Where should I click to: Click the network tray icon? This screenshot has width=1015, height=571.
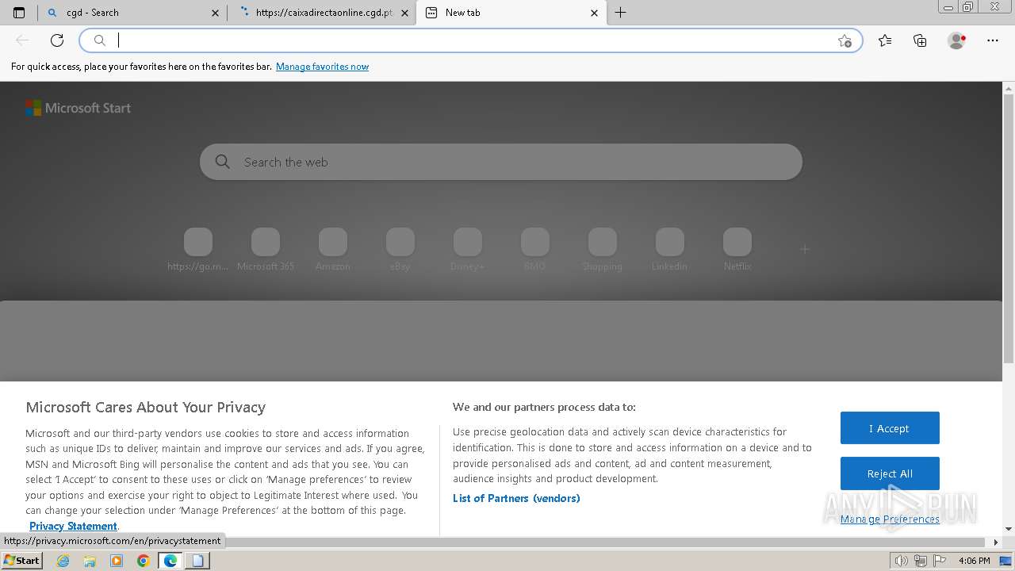pyautogui.click(x=921, y=561)
